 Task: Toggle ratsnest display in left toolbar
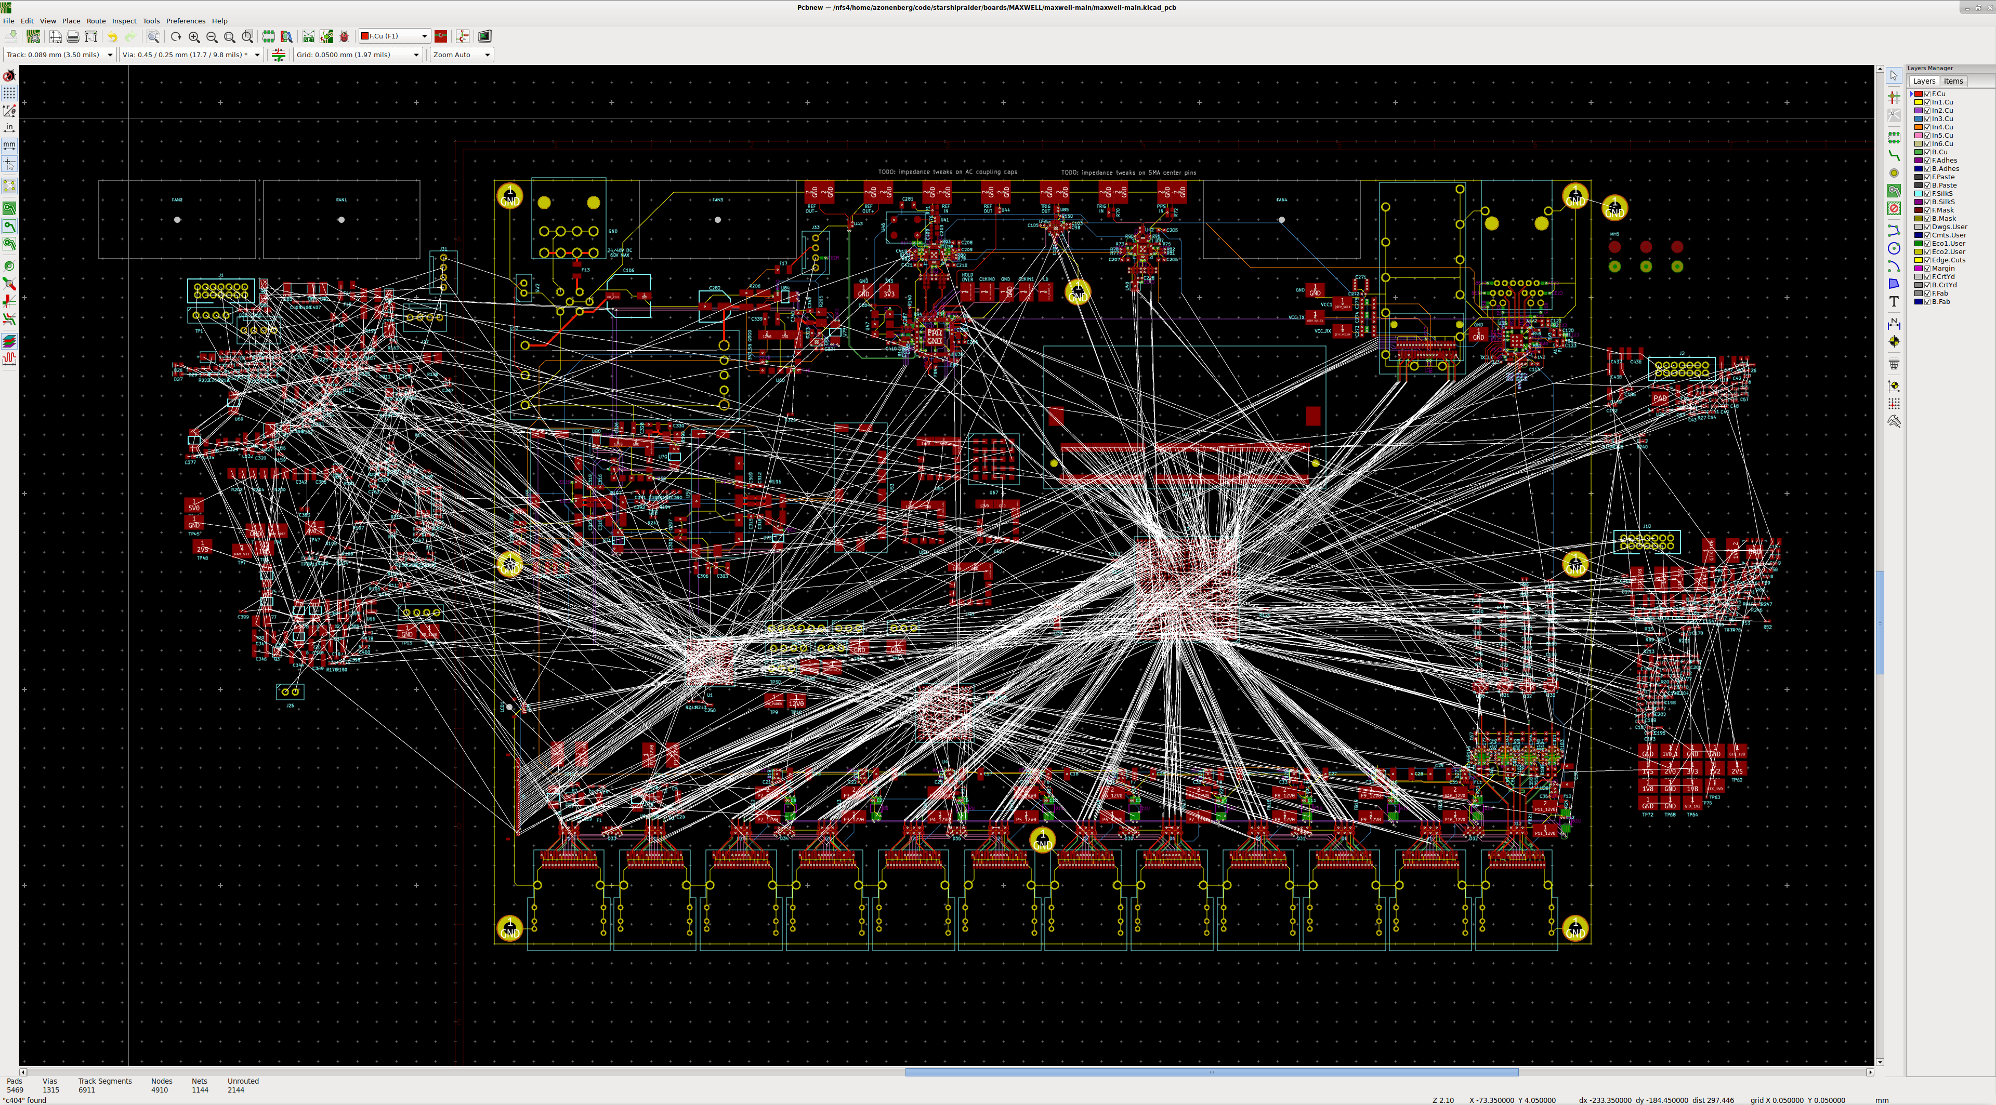click(x=9, y=186)
